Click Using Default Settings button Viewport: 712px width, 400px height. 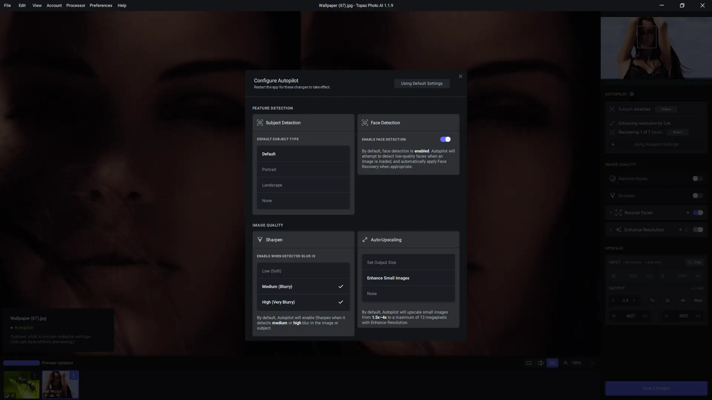coord(422,83)
